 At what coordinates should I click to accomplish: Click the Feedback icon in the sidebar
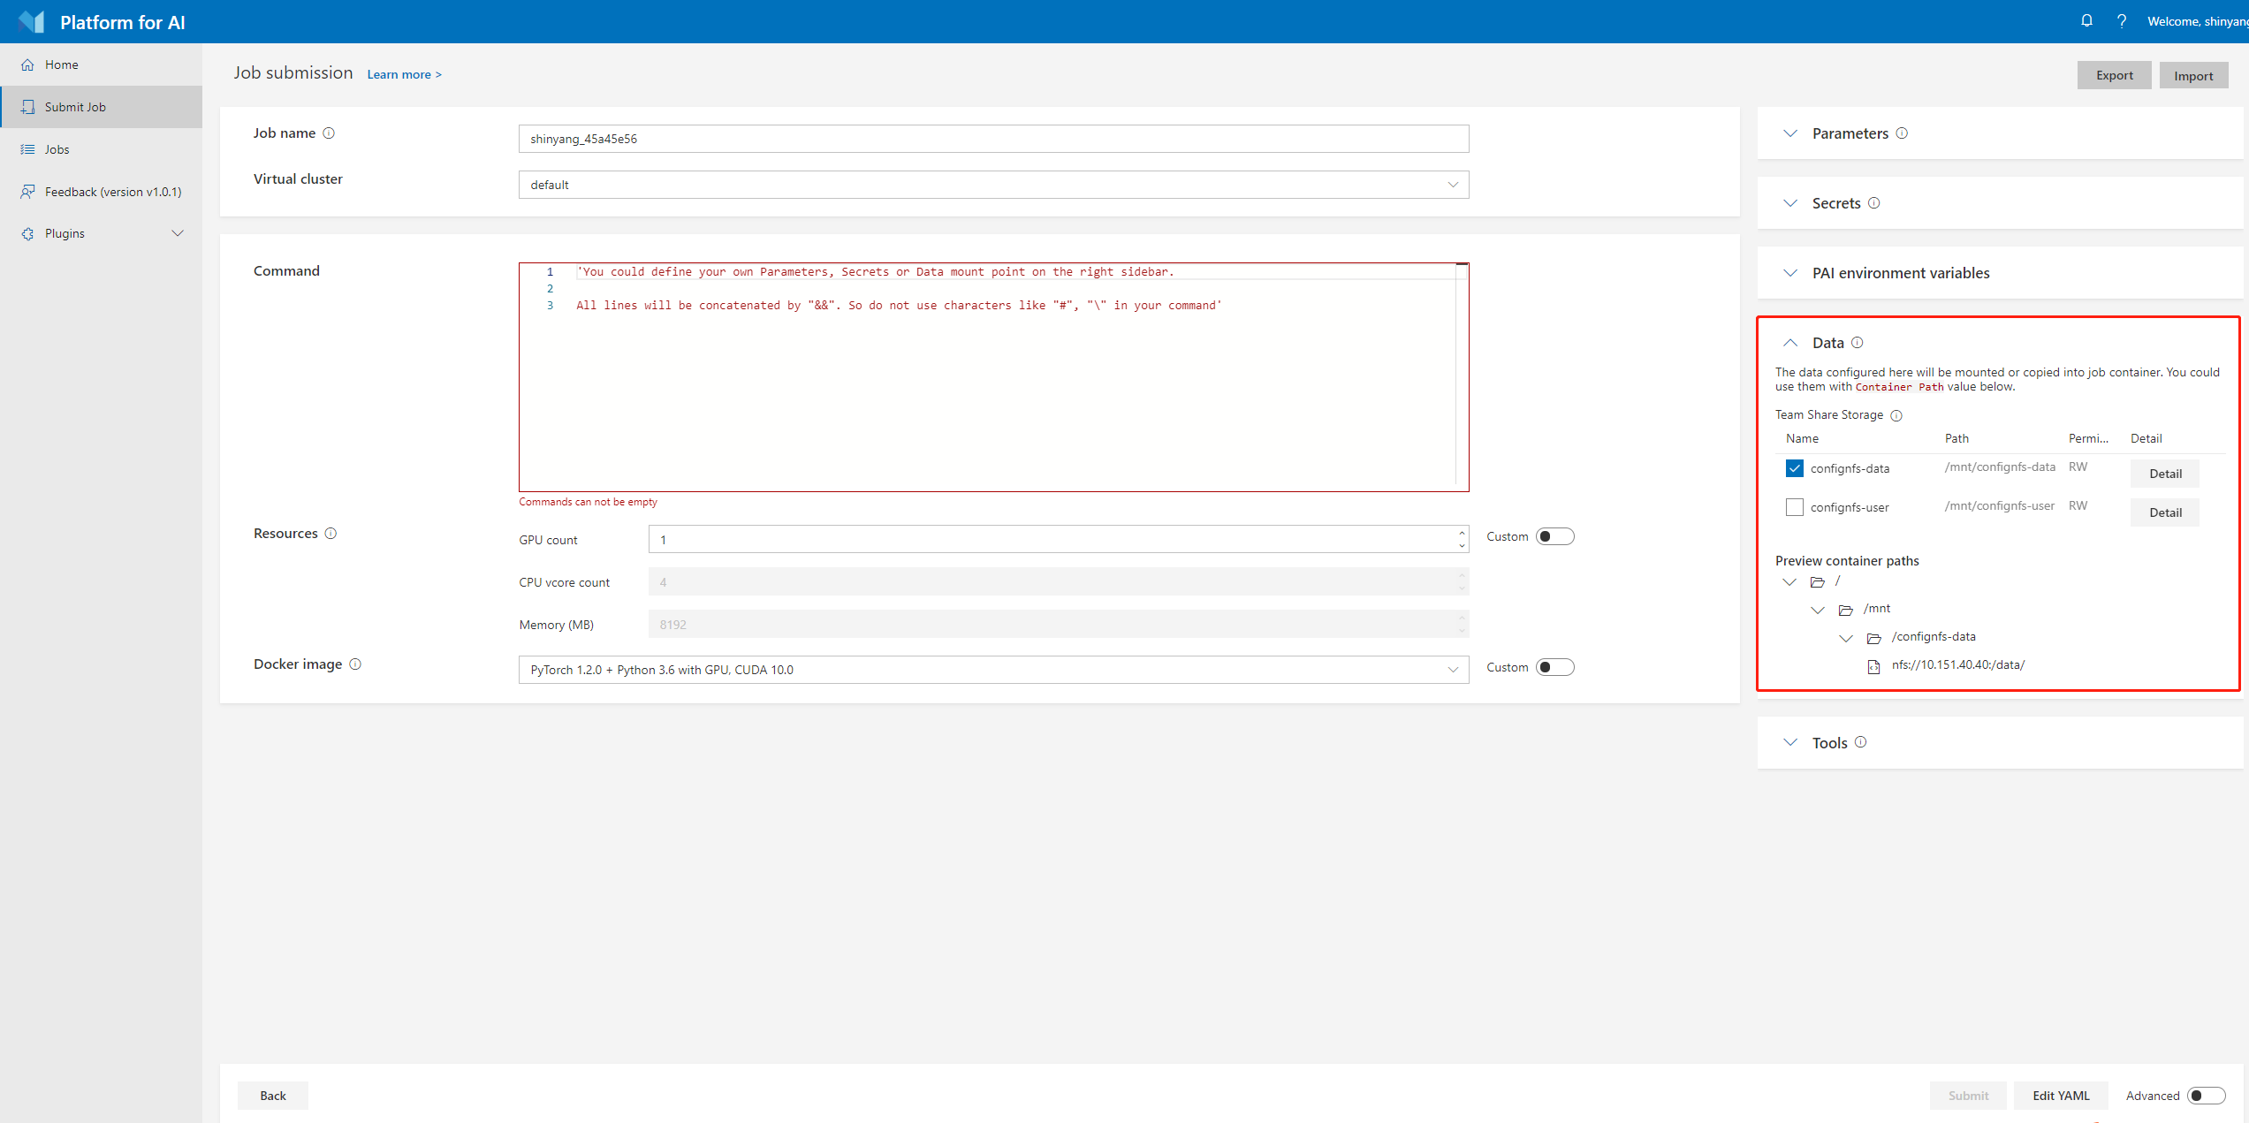tap(27, 191)
